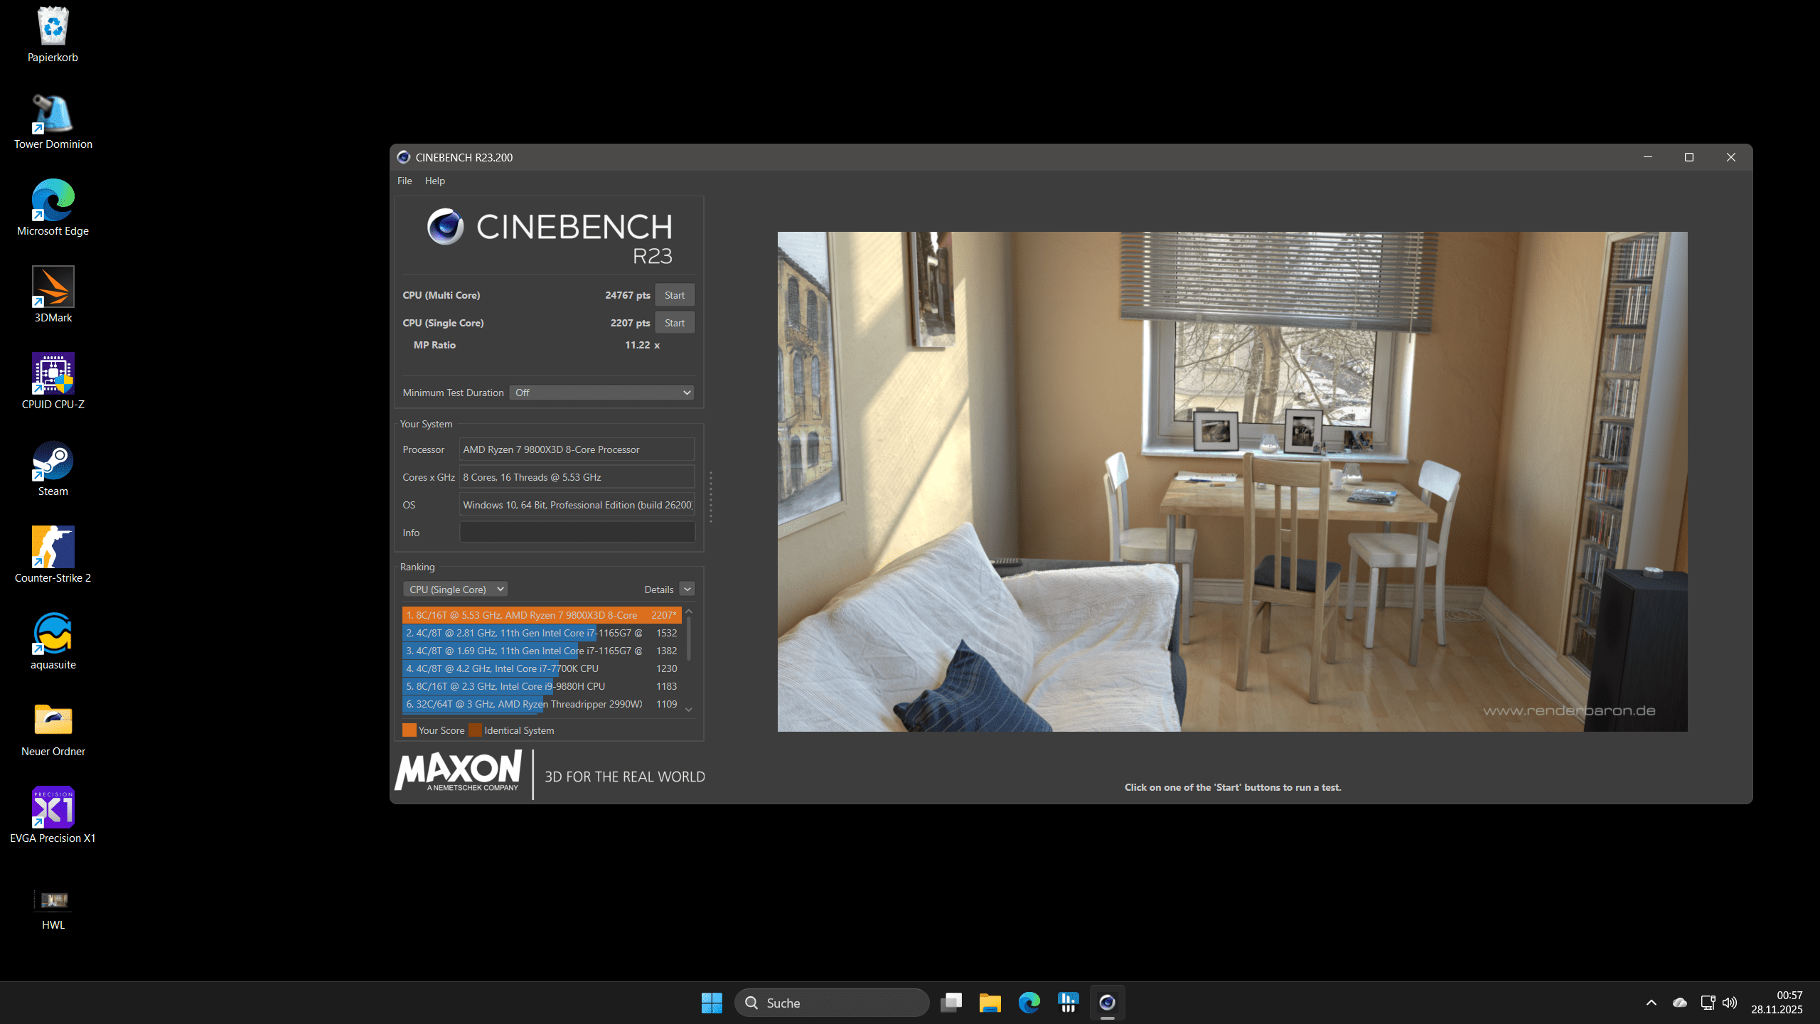The width and height of the screenshot is (1820, 1024).
Task: Show hidden icons in system tray
Action: point(1652,1003)
